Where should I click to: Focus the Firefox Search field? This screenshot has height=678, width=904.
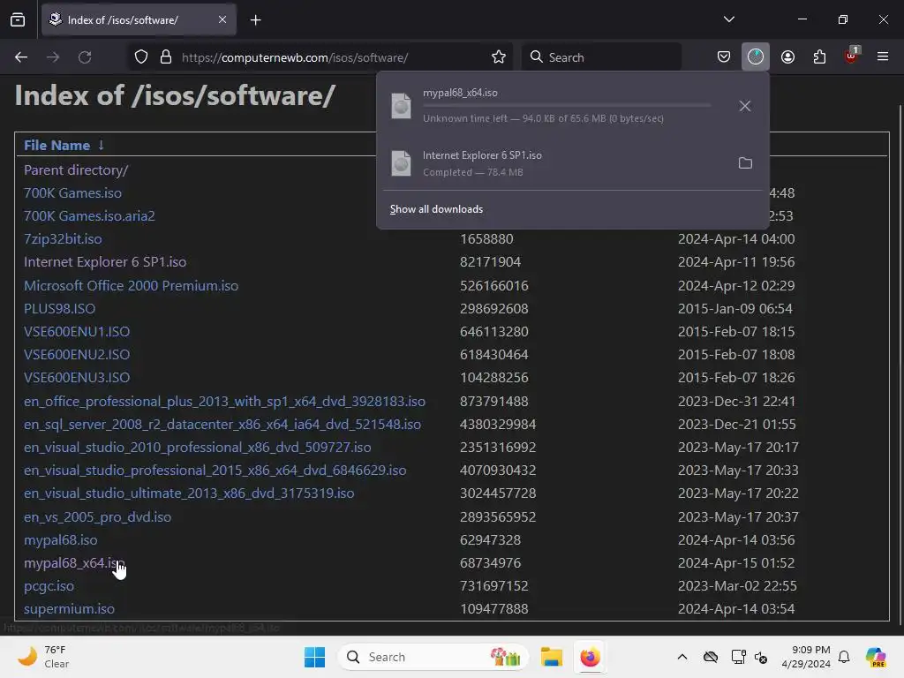[x=601, y=57]
